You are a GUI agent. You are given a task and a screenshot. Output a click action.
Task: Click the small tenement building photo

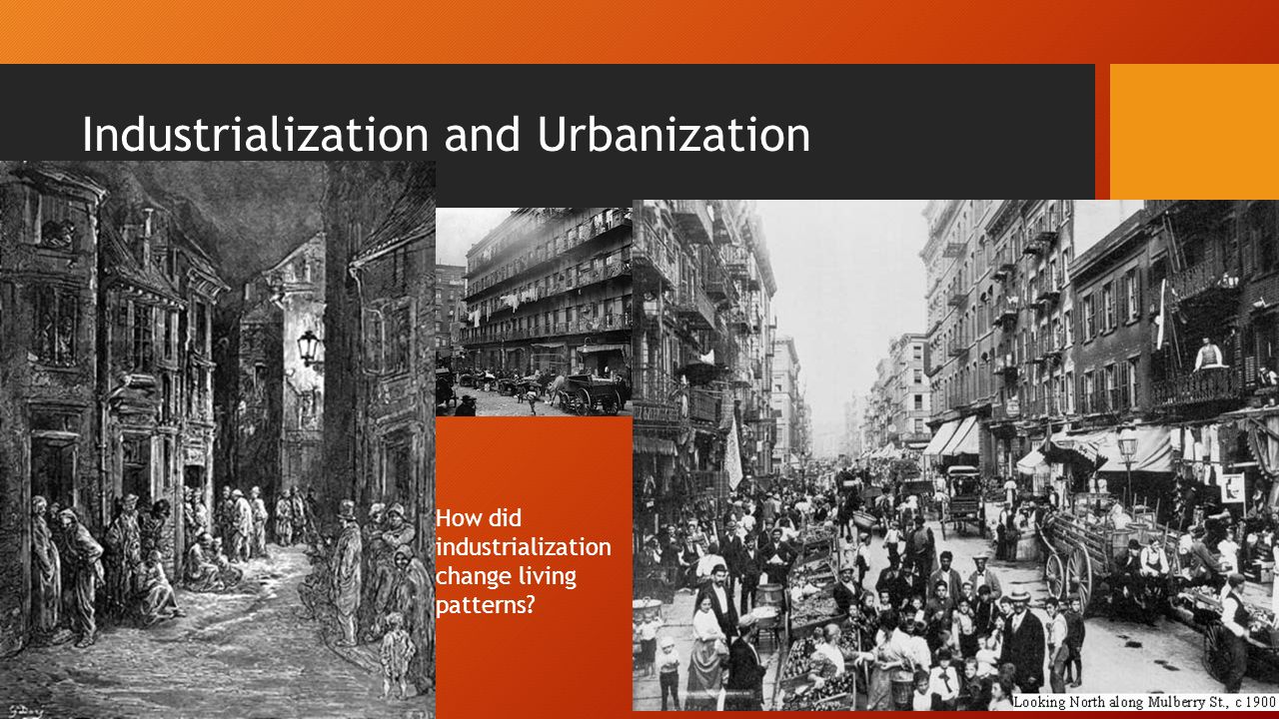tap(534, 312)
